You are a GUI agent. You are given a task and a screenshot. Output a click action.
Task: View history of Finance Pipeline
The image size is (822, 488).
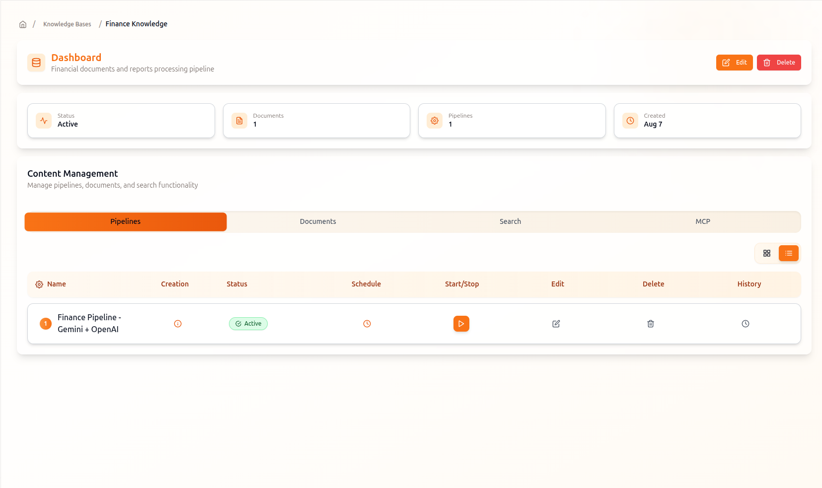coord(746,324)
